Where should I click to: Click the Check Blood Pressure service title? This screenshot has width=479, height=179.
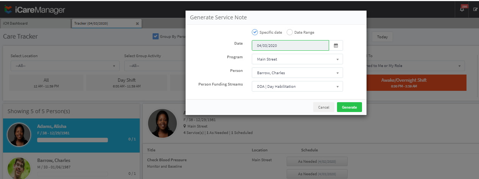click(167, 160)
